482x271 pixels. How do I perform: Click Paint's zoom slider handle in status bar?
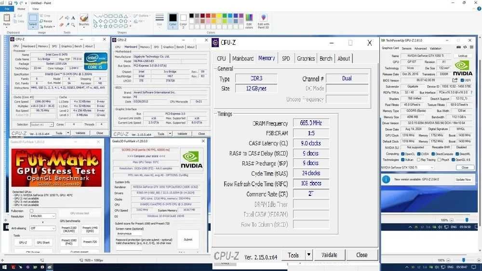464,260
